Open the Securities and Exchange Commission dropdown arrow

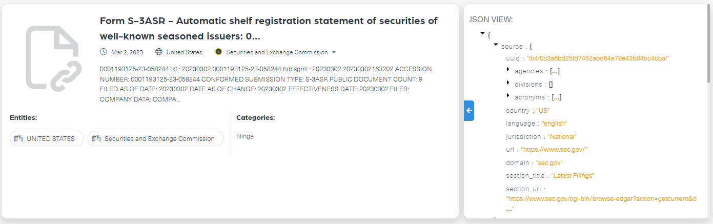point(334,52)
